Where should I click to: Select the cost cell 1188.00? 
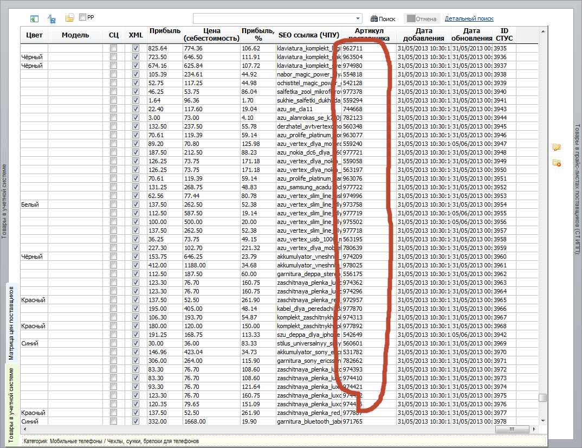pos(211,265)
